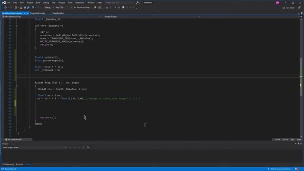Open the Any CPU platform dropdown
The image size is (304, 171).
click(64, 8)
